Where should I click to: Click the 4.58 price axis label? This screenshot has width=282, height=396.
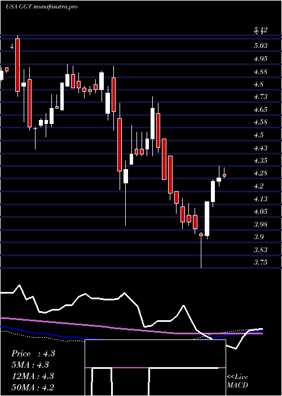(261, 122)
